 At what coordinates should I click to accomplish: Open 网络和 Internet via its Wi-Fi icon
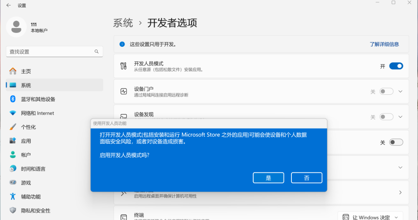point(13,113)
